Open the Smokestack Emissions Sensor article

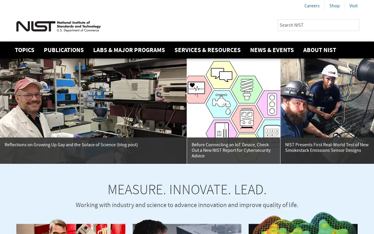point(327,147)
